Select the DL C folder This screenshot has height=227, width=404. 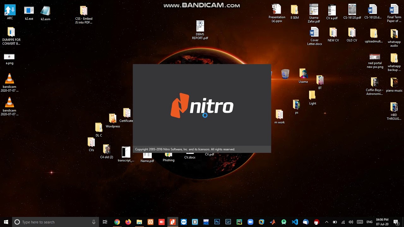[99, 130]
